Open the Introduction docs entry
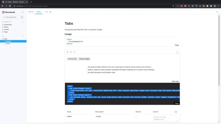 coord(8,24)
